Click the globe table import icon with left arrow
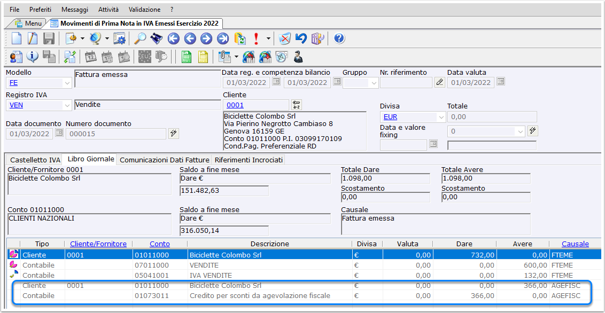The image size is (605, 313). tap(249, 57)
